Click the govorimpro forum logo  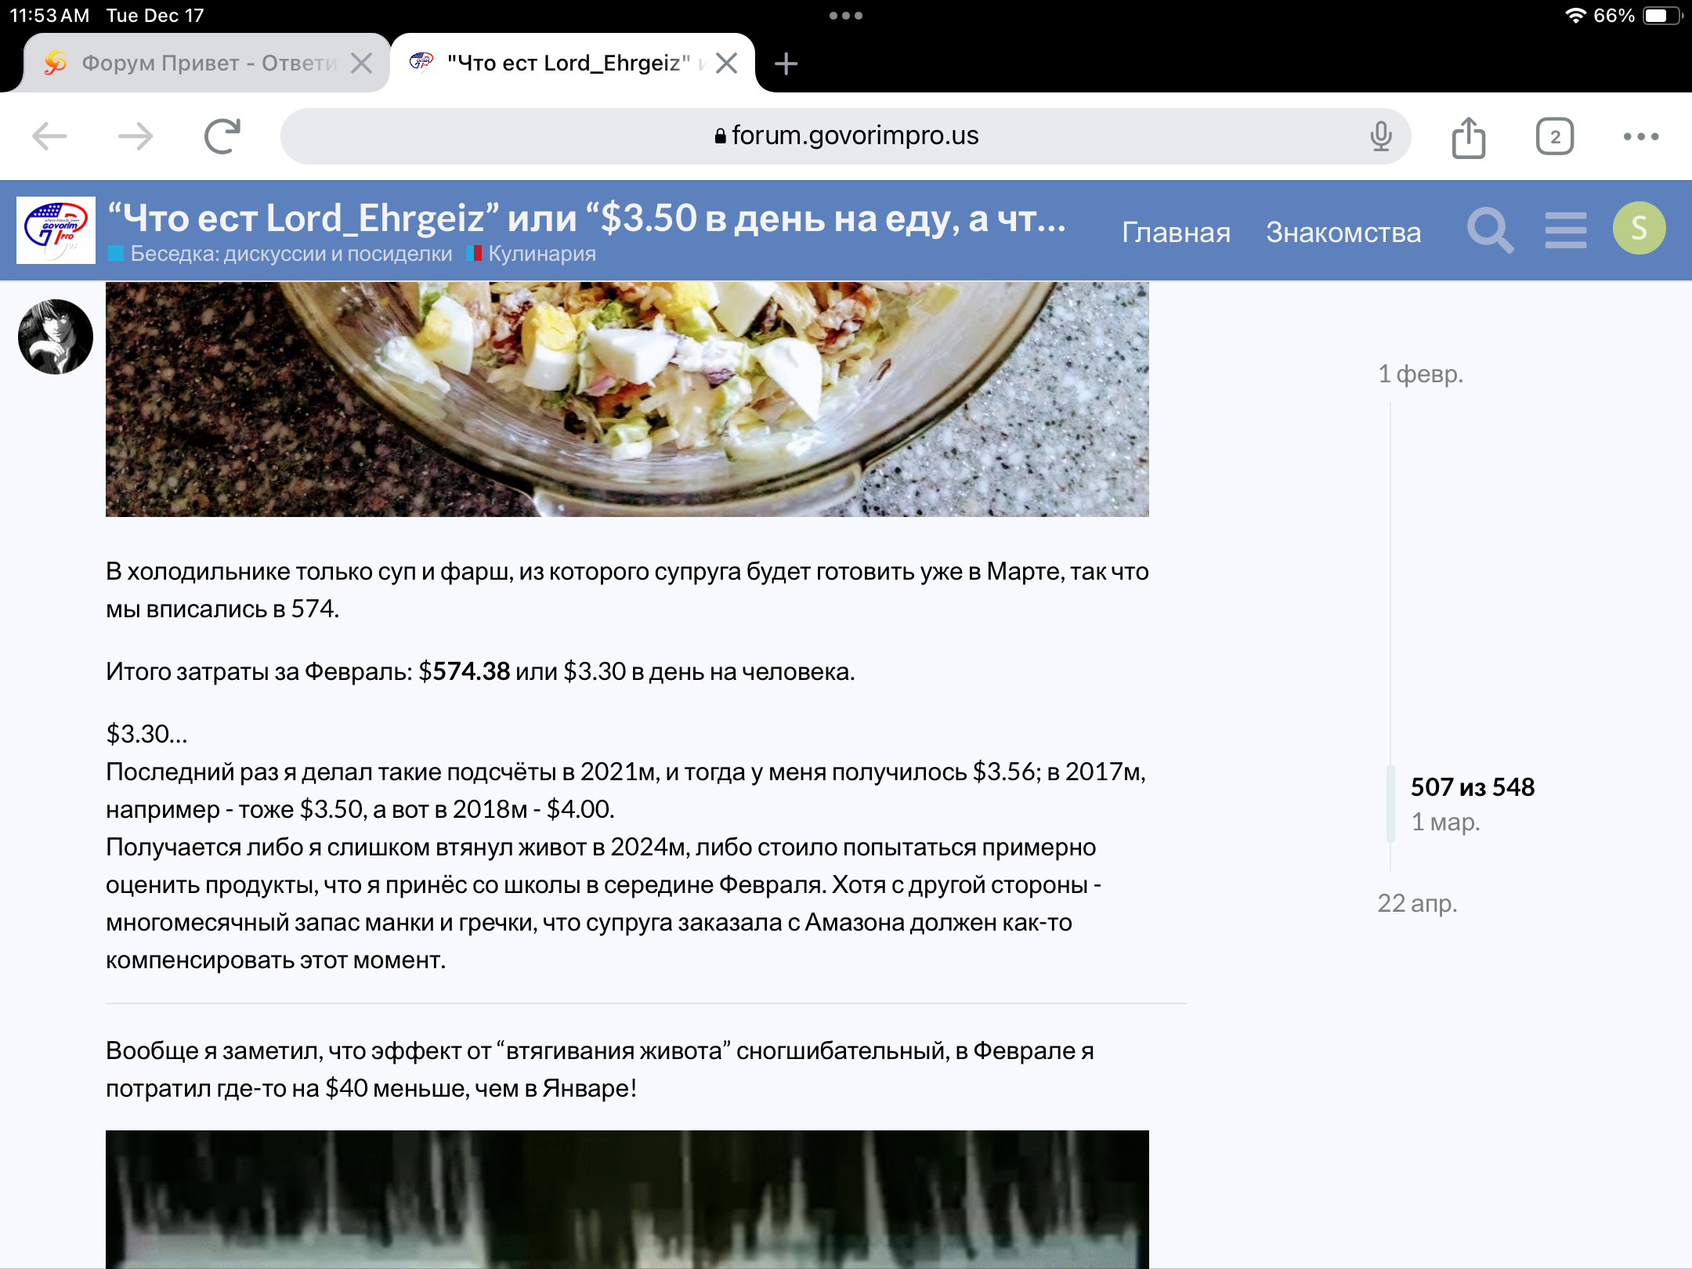click(x=56, y=230)
